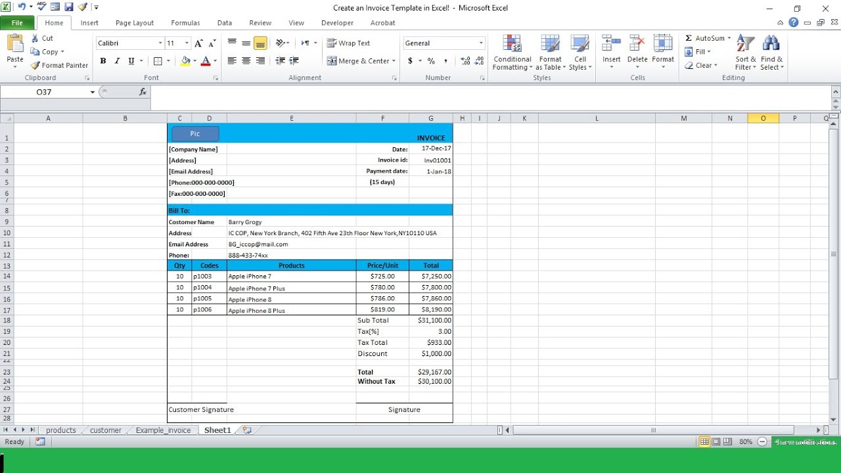The width and height of the screenshot is (841, 473).
Task: Click the Increase Font Size icon
Action: click(x=198, y=43)
